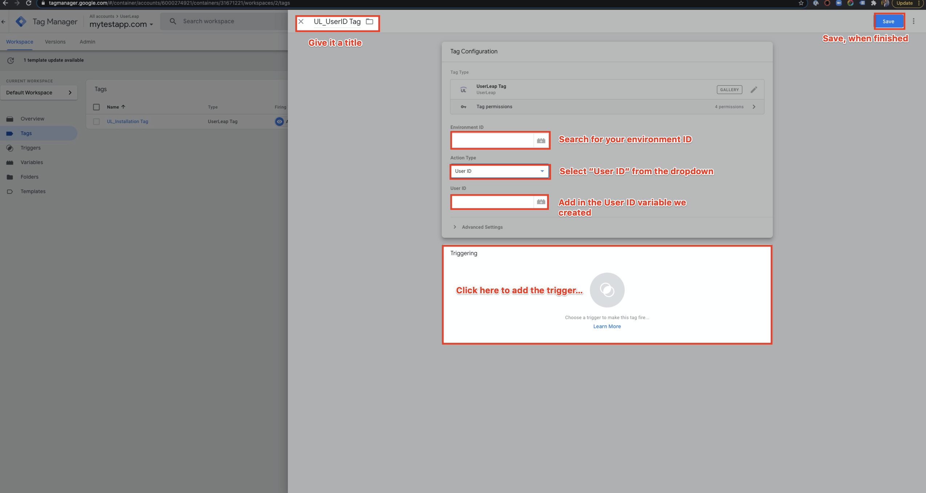
Task: Click the back arrow beside Tag Manager
Action: (x=3, y=22)
